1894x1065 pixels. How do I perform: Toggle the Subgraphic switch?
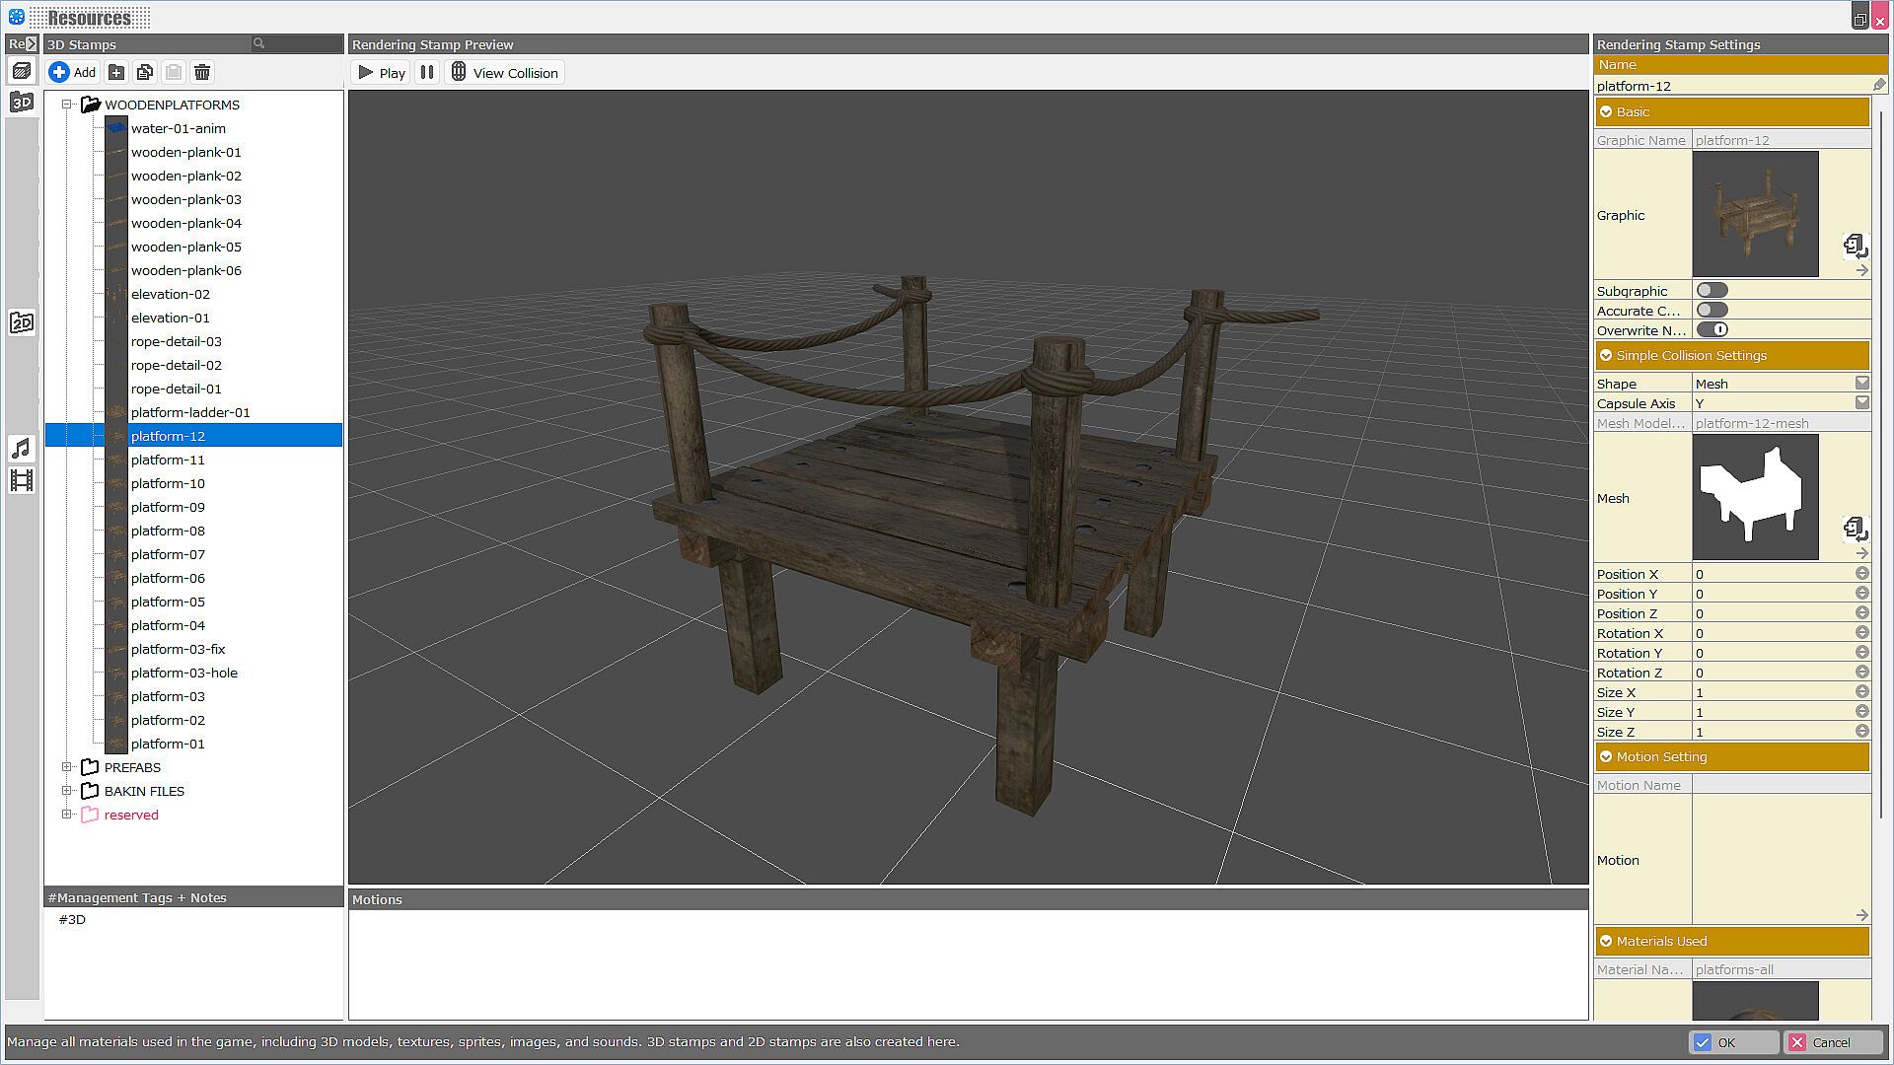[1712, 290]
